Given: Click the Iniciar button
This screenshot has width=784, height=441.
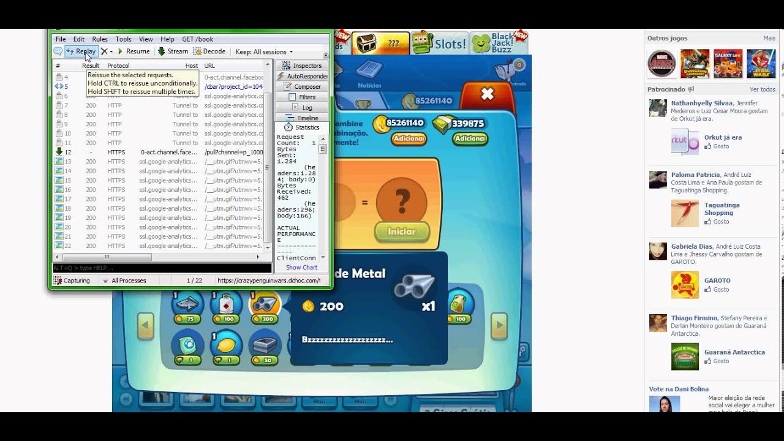Looking at the screenshot, I should click(402, 232).
